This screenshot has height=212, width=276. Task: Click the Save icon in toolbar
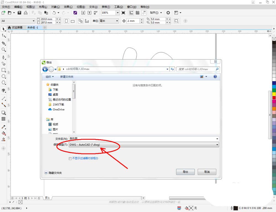point(19,13)
